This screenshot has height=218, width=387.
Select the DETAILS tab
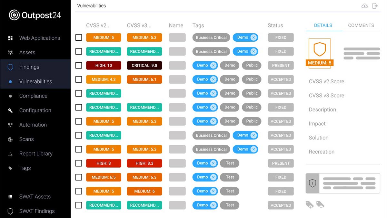click(323, 26)
